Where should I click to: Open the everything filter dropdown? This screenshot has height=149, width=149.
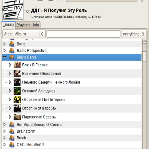coord(133,34)
